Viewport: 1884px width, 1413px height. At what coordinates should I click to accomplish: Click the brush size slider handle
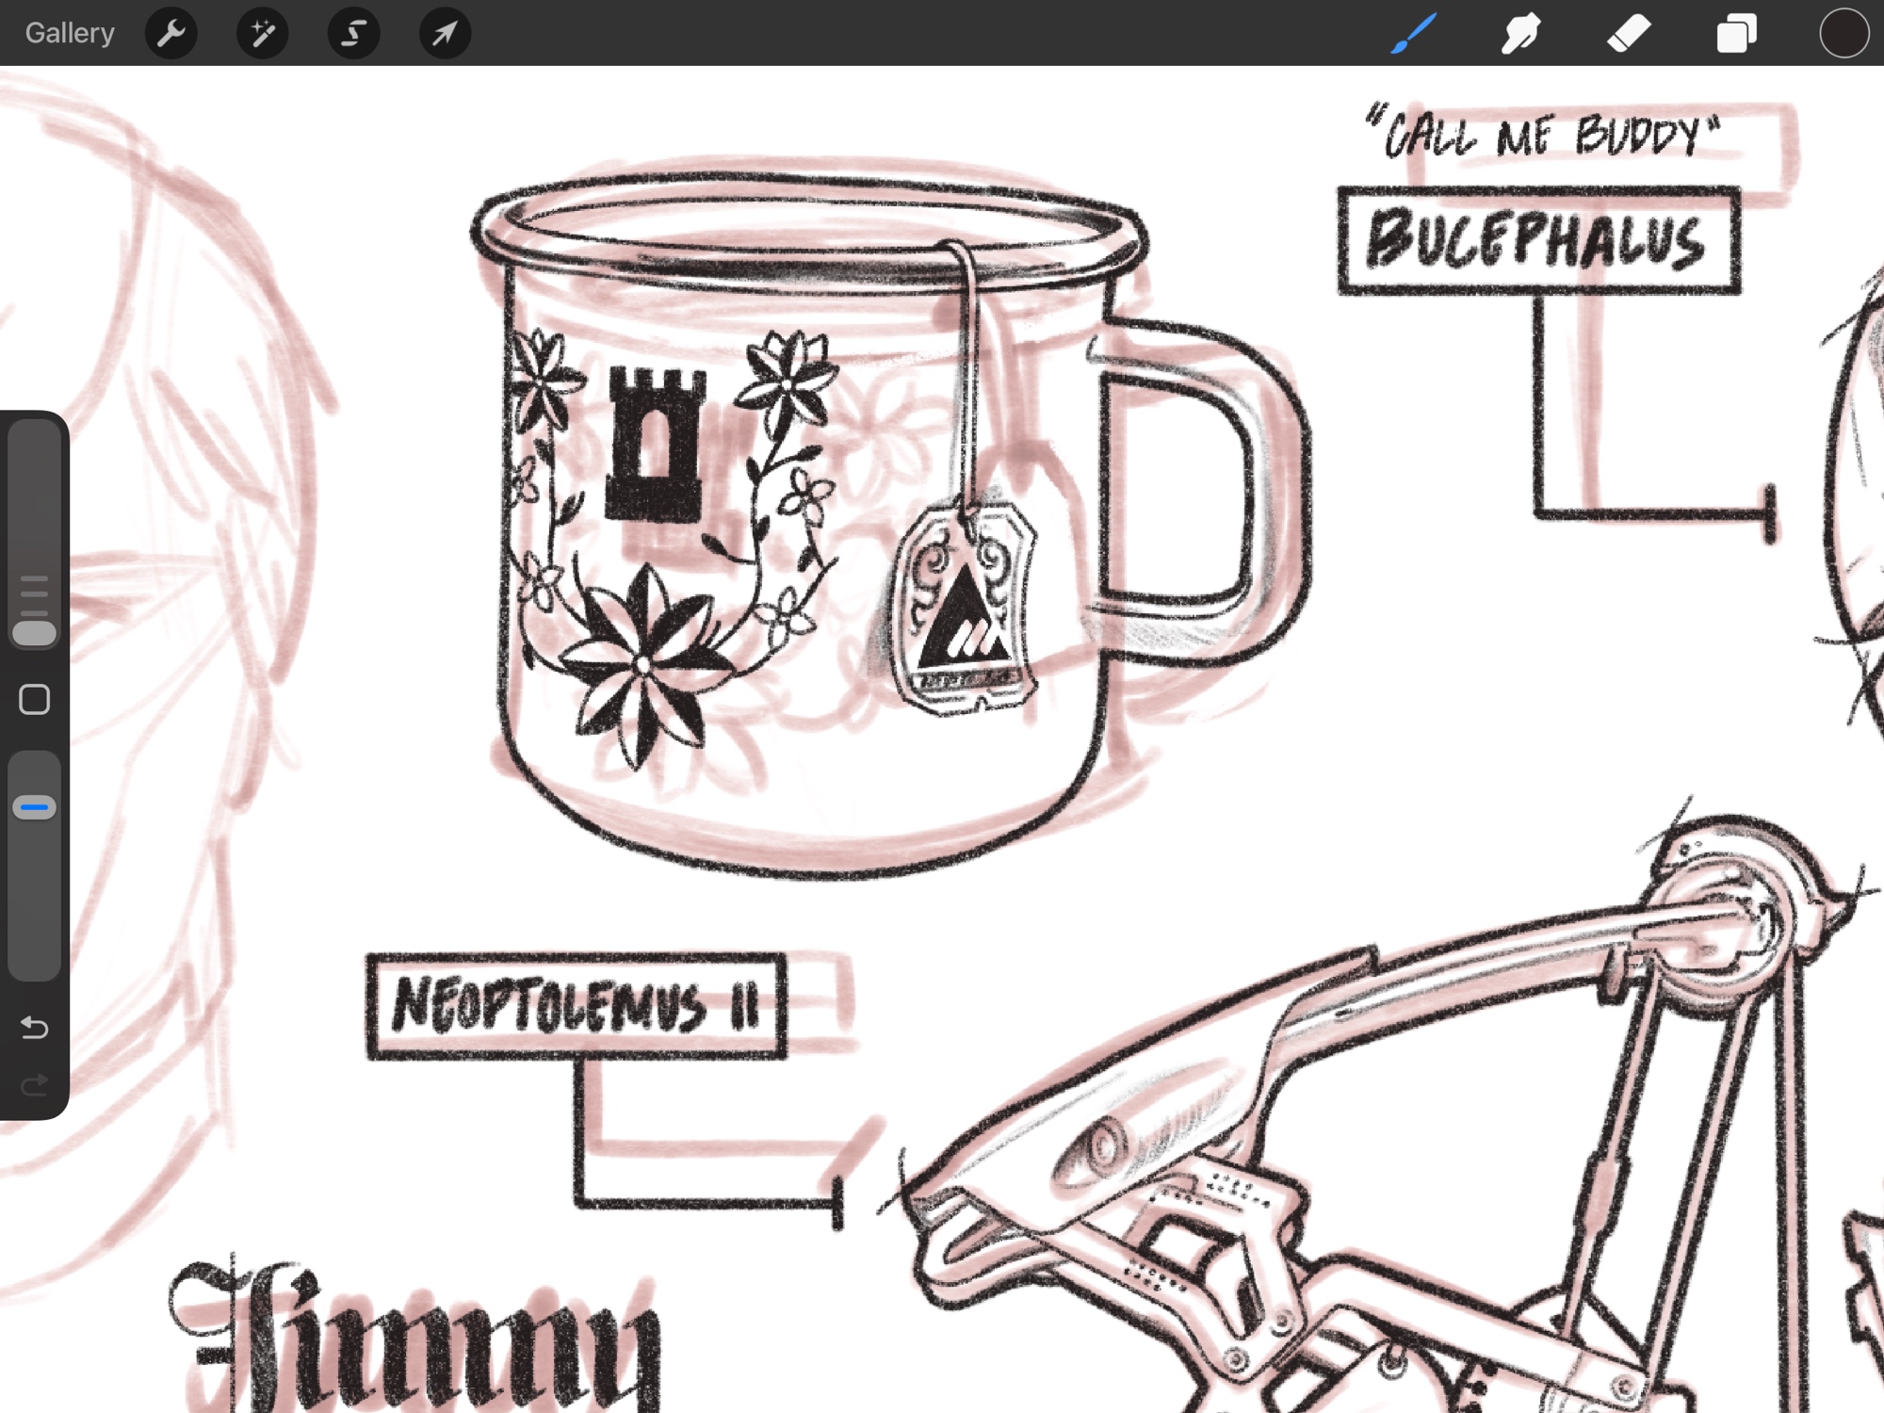click(x=35, y=632)
